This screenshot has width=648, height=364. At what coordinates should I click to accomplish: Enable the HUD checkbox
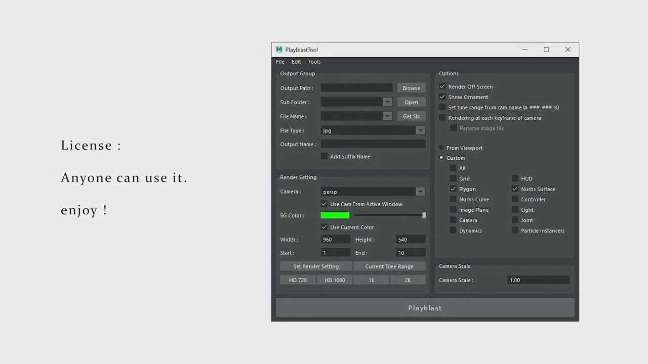pyautogui.click(x=515, y=178)
